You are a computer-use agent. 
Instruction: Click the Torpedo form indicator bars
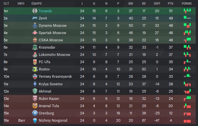[x=187, y=11]
